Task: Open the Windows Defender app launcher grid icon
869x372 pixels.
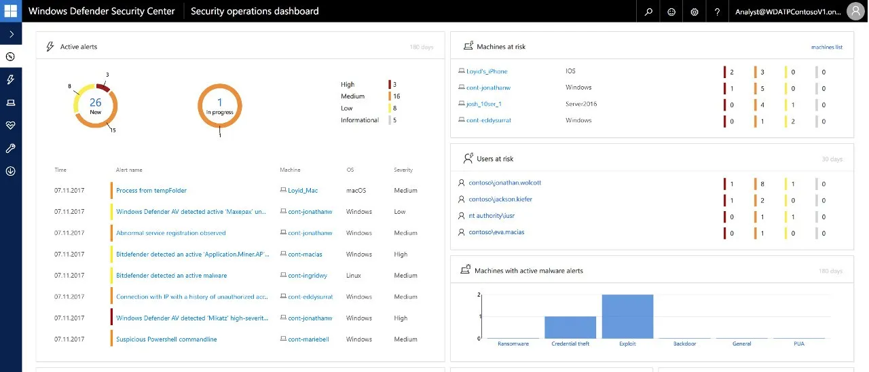Action: click(11, 11)
